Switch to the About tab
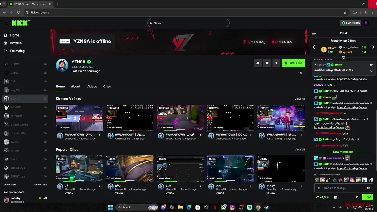This screenshot has height=212, width=377. click(75, 86)
